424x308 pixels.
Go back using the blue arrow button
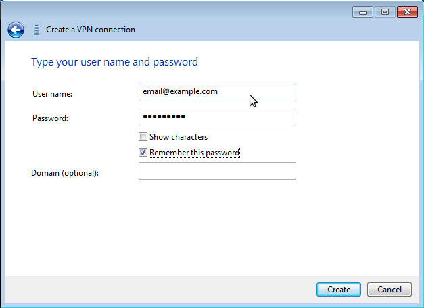[x=16, y=30]
